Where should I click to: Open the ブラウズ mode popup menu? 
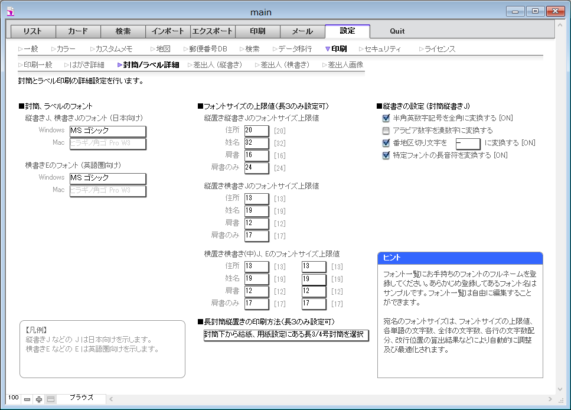81,398
